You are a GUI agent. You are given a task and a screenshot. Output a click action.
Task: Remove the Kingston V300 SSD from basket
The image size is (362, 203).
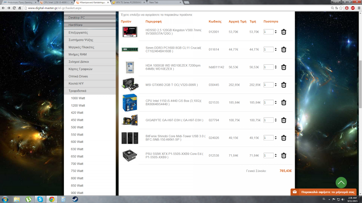tap(284, 32)
